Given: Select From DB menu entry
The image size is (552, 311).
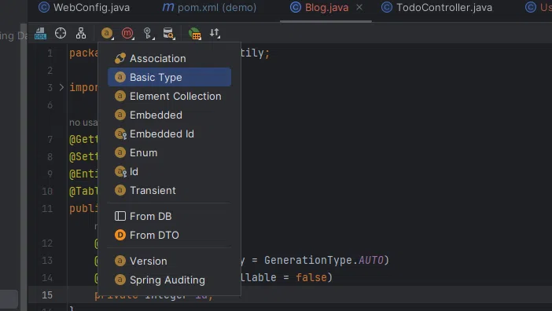Looking at the screenshot, I should [169, 216].
